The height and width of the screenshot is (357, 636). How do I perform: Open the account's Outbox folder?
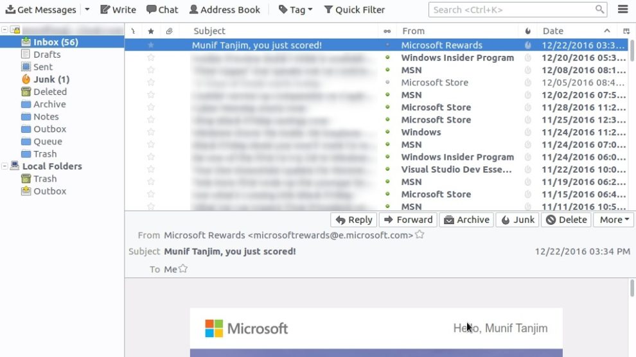click(49, 129)
